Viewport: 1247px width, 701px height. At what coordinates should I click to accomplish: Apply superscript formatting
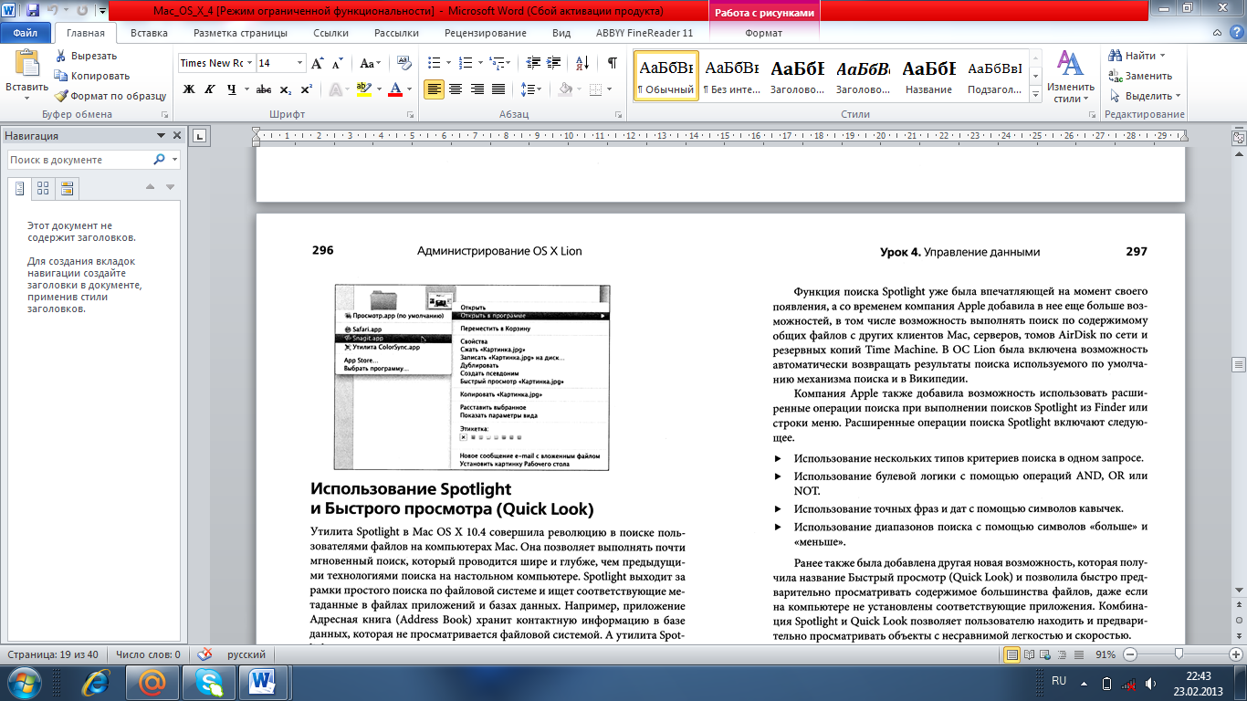tap(306, 89)
